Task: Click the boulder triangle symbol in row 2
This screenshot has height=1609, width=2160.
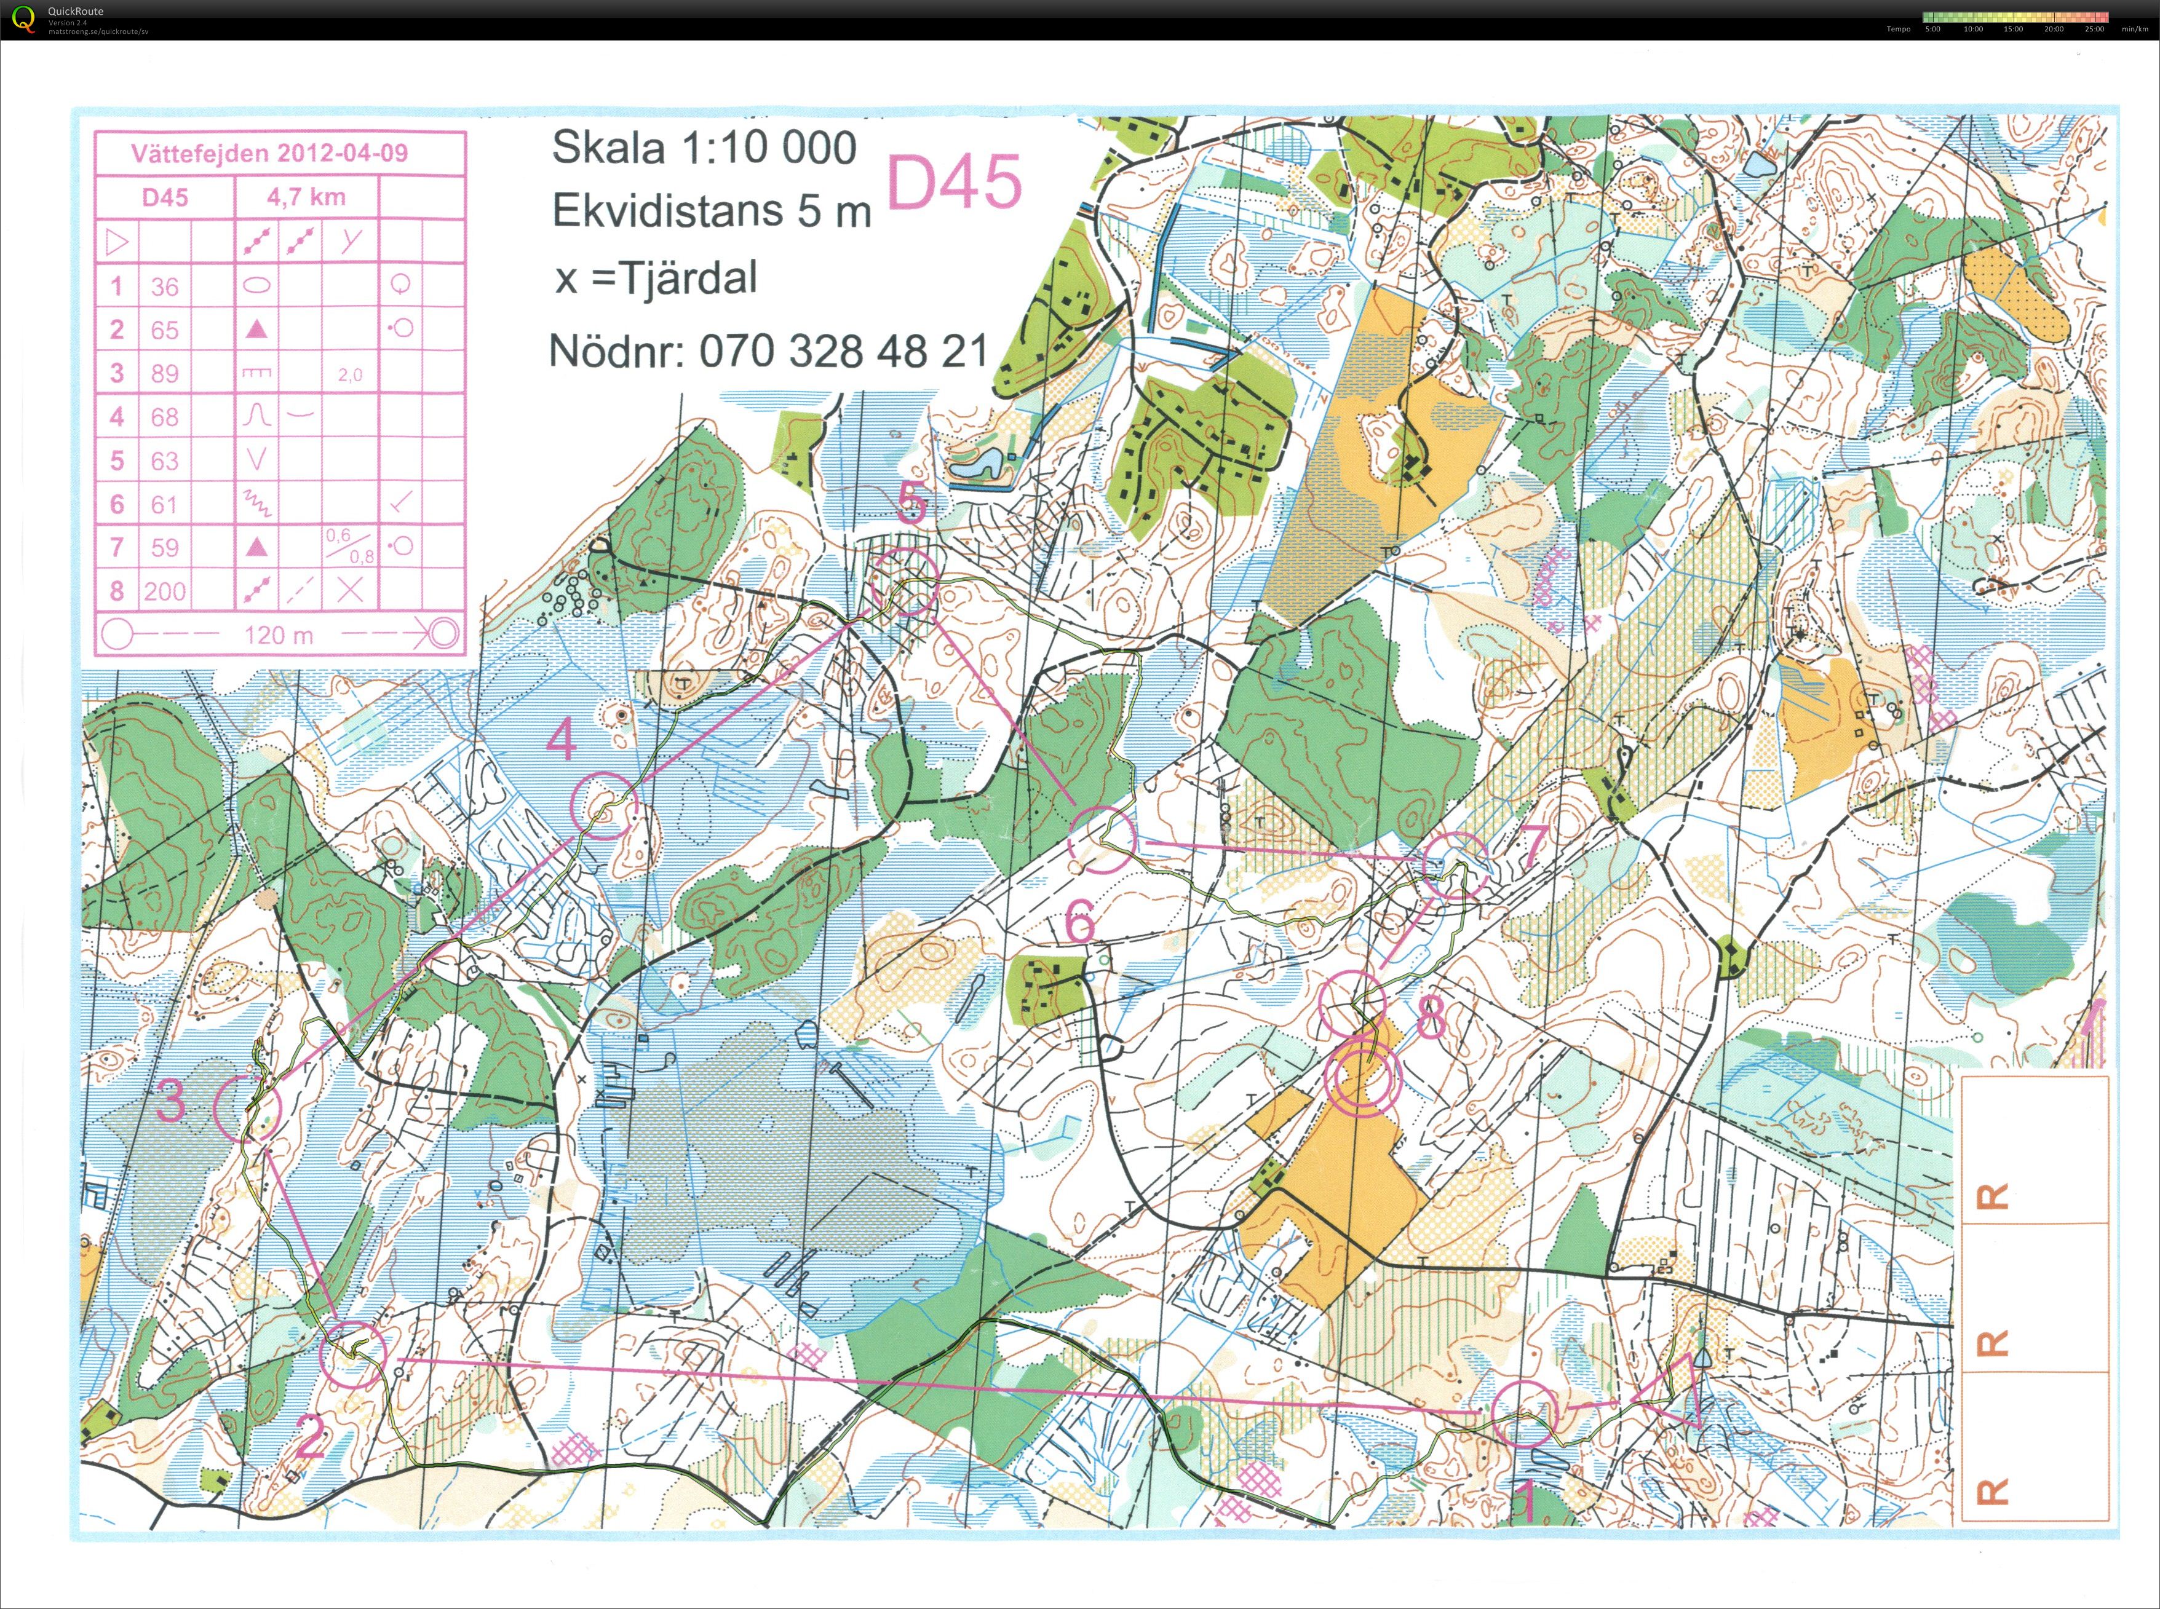Action: point(257,329)
